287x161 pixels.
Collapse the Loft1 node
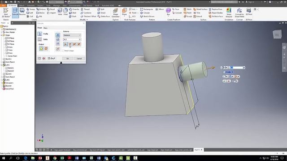(x=2, y=65)
